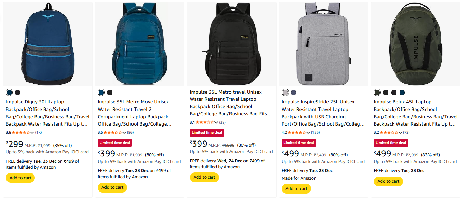Select the navy blue swatch for Belux 45L backpack
Viewport: 460px width, 199px height.
(x=402, y=93)
